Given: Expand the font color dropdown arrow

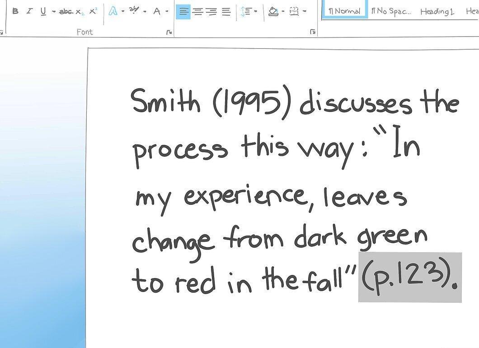Looking at the screenshot, I should (167, 11).
